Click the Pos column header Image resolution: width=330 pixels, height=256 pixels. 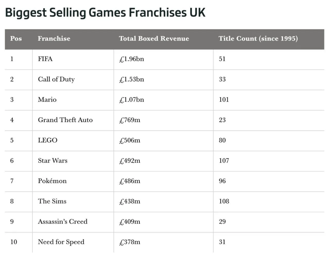click(16, 39)
